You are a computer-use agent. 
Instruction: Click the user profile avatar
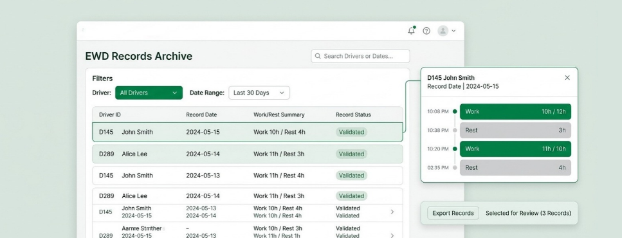click(443, 30)
